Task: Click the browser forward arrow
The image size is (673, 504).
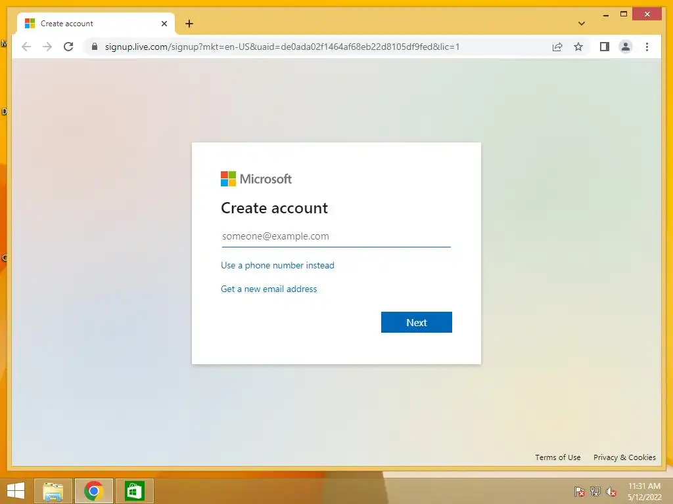Action: coord(47,47)
